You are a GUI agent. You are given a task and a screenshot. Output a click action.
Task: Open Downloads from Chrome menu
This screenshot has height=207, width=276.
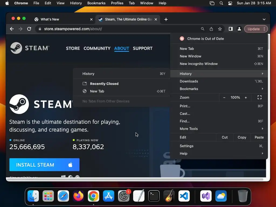tap(219, 81)
